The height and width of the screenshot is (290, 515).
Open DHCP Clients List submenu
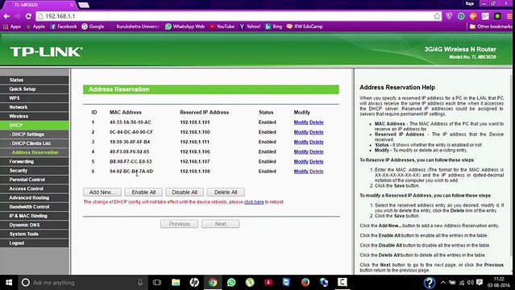tap(35, 143)
